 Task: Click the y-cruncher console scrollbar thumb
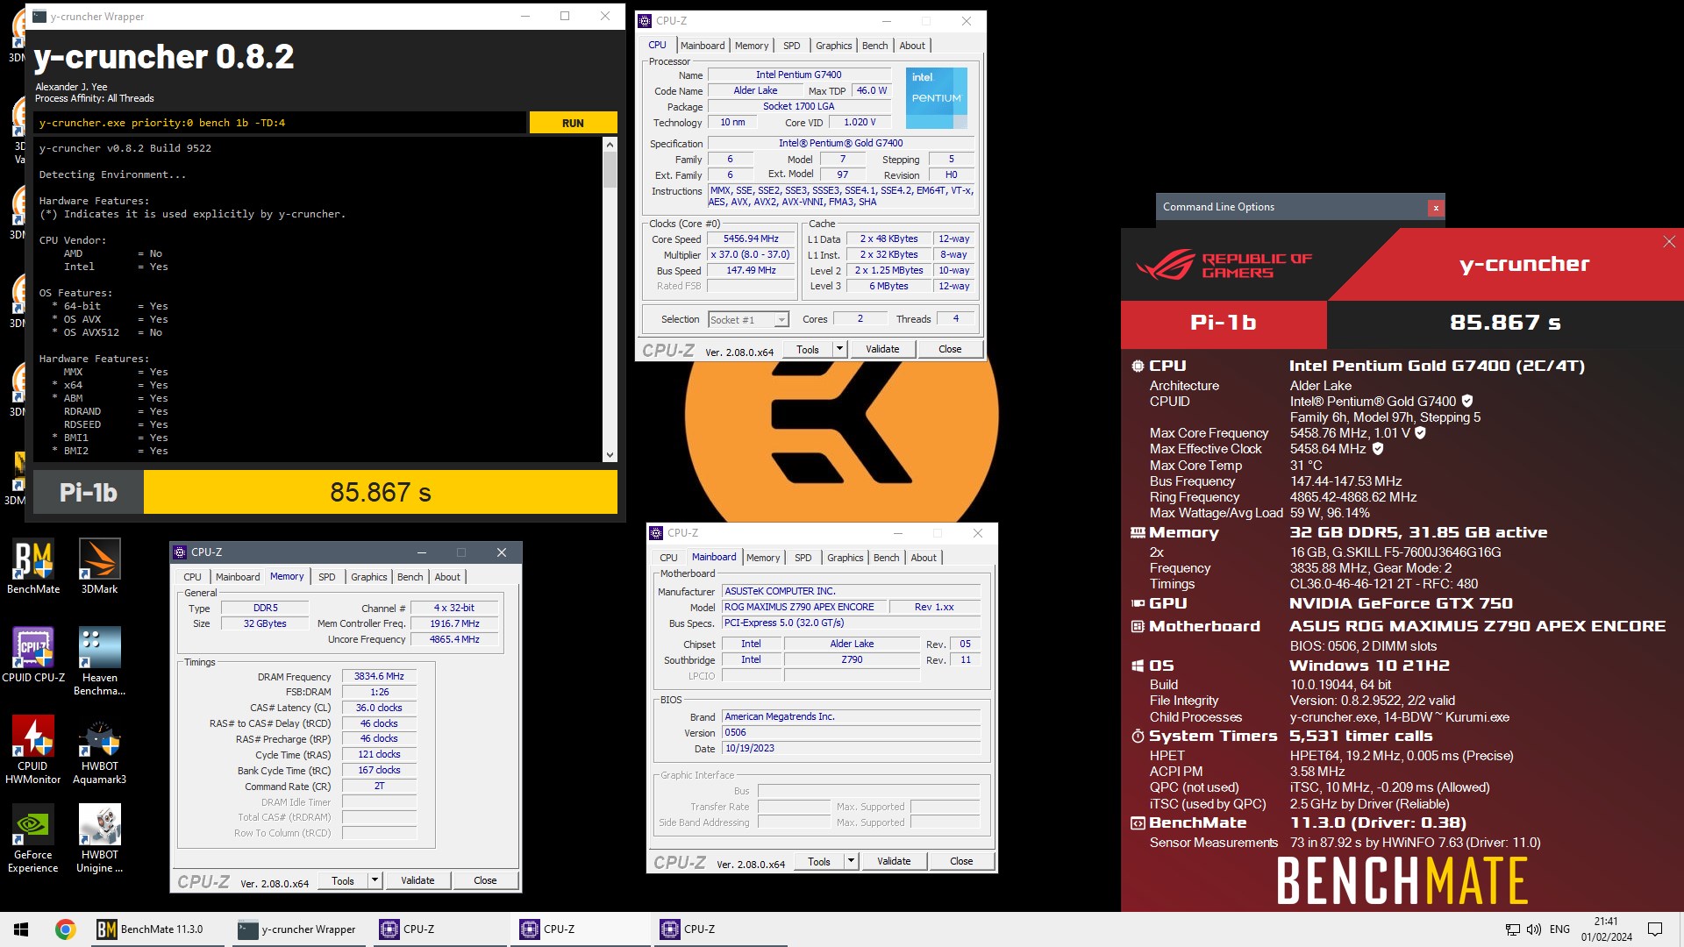[x=610, y=169]
